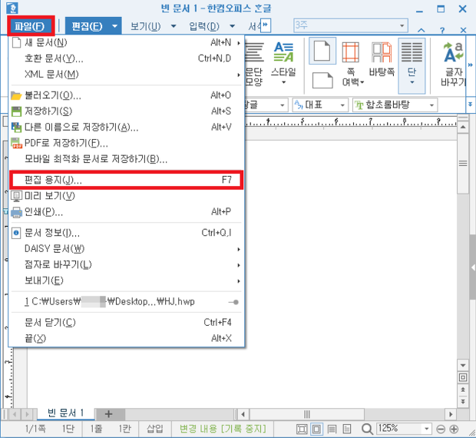Click 글자 바꾸기 character replace icon
Image resolution: width=476 pixels, height=438 pixels.
click(453, 65)
